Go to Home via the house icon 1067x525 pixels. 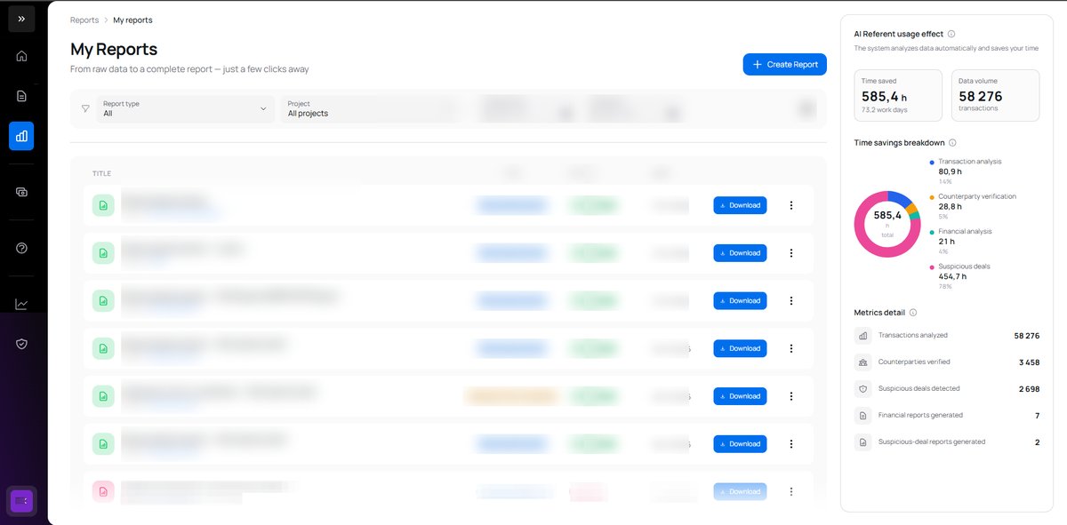[21, 56]
